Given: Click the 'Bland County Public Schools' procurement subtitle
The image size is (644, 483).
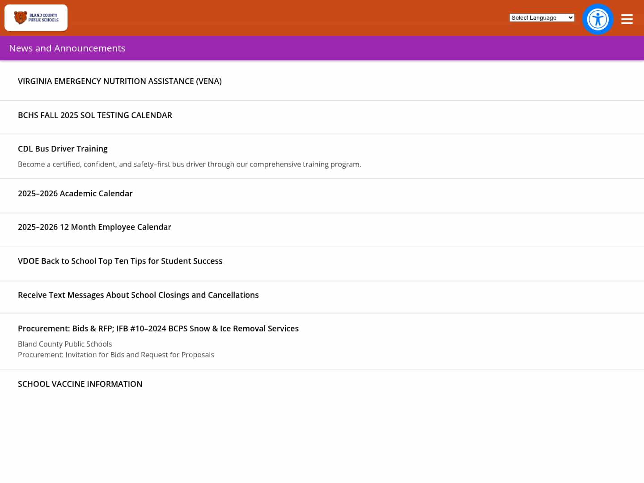Looking at the screenshot, I should click(65, 344).
